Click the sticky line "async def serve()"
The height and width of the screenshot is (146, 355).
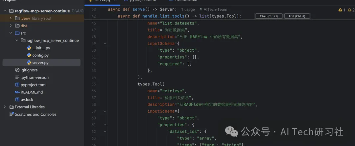pos(129,9)
